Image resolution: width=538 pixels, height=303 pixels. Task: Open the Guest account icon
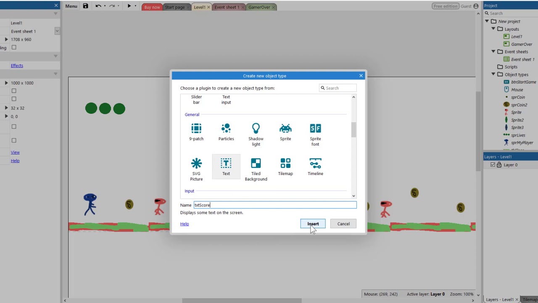tap(476, 6)
